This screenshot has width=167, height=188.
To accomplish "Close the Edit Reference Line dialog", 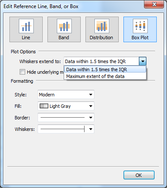I will (154, 5).
